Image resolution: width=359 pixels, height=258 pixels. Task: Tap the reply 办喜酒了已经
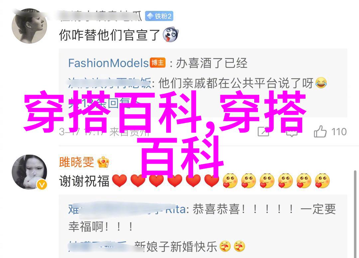tap(211, 63)
